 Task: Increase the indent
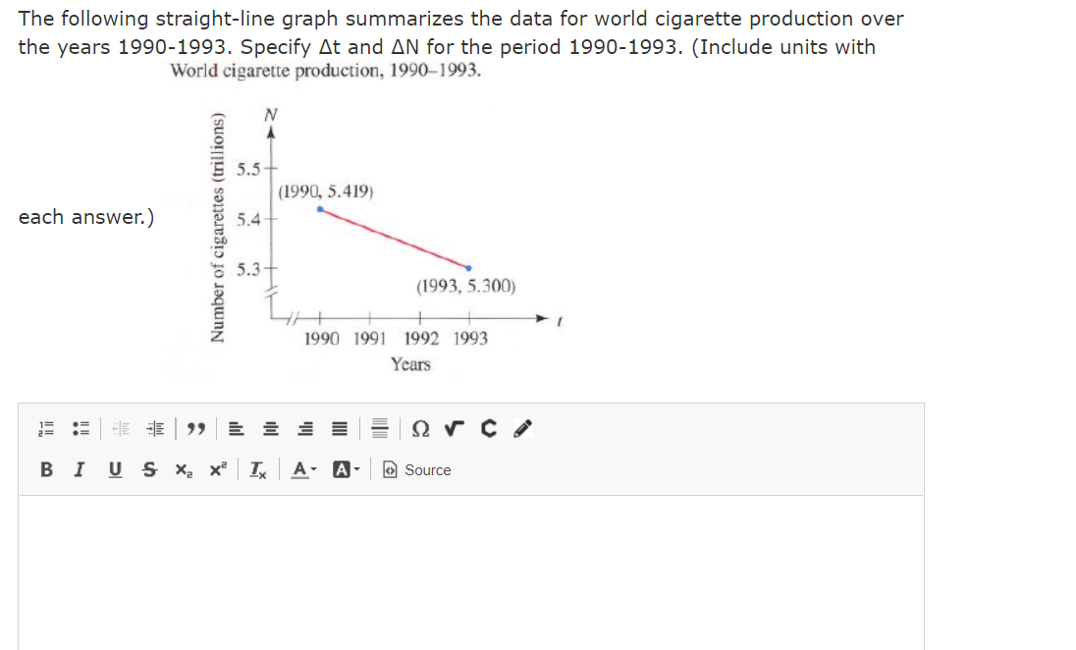[x=156, y=430]
